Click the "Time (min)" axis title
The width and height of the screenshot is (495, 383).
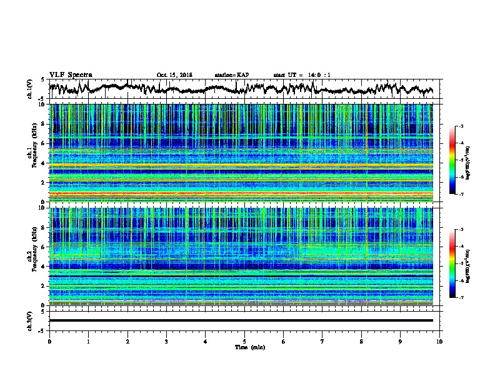250,347
